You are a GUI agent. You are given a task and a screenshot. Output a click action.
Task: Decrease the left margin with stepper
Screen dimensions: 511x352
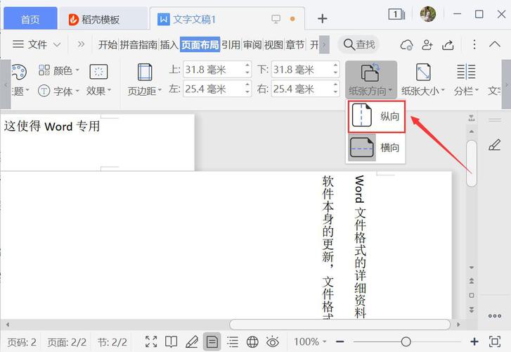[x=247, y=93]
